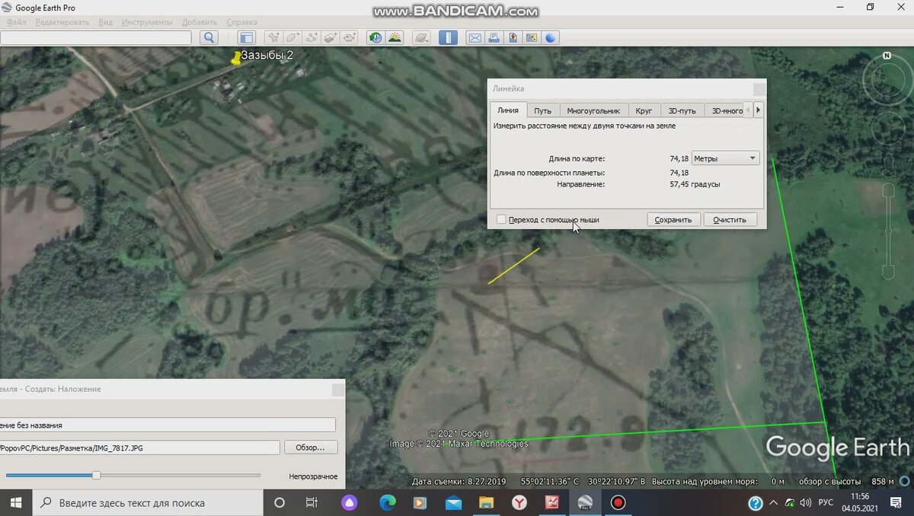This screenshot has height=516, width=914.
Task: Click the Обзор... browse button
Action: pyautogui.click(x=311, y=448)
